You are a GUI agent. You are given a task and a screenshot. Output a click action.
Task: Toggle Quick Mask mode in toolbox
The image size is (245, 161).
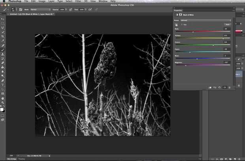point(2,116)
